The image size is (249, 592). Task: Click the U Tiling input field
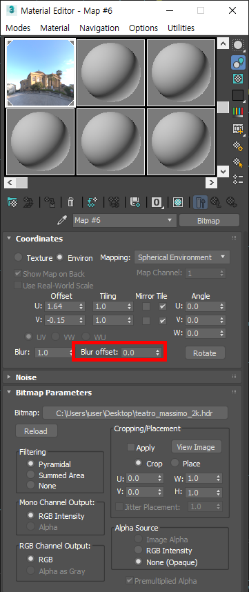(x=110, y=306)
